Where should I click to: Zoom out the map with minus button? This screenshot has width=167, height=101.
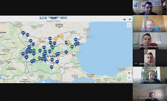coord(129,78)
